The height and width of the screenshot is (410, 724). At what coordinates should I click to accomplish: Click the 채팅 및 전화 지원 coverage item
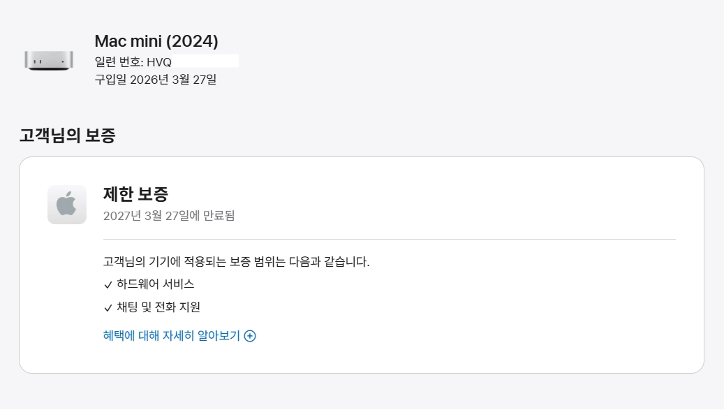(158, 307)
